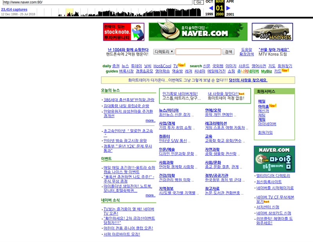Open the '김대통령 내일 유럽4국 순방' headline

(126, 106)
